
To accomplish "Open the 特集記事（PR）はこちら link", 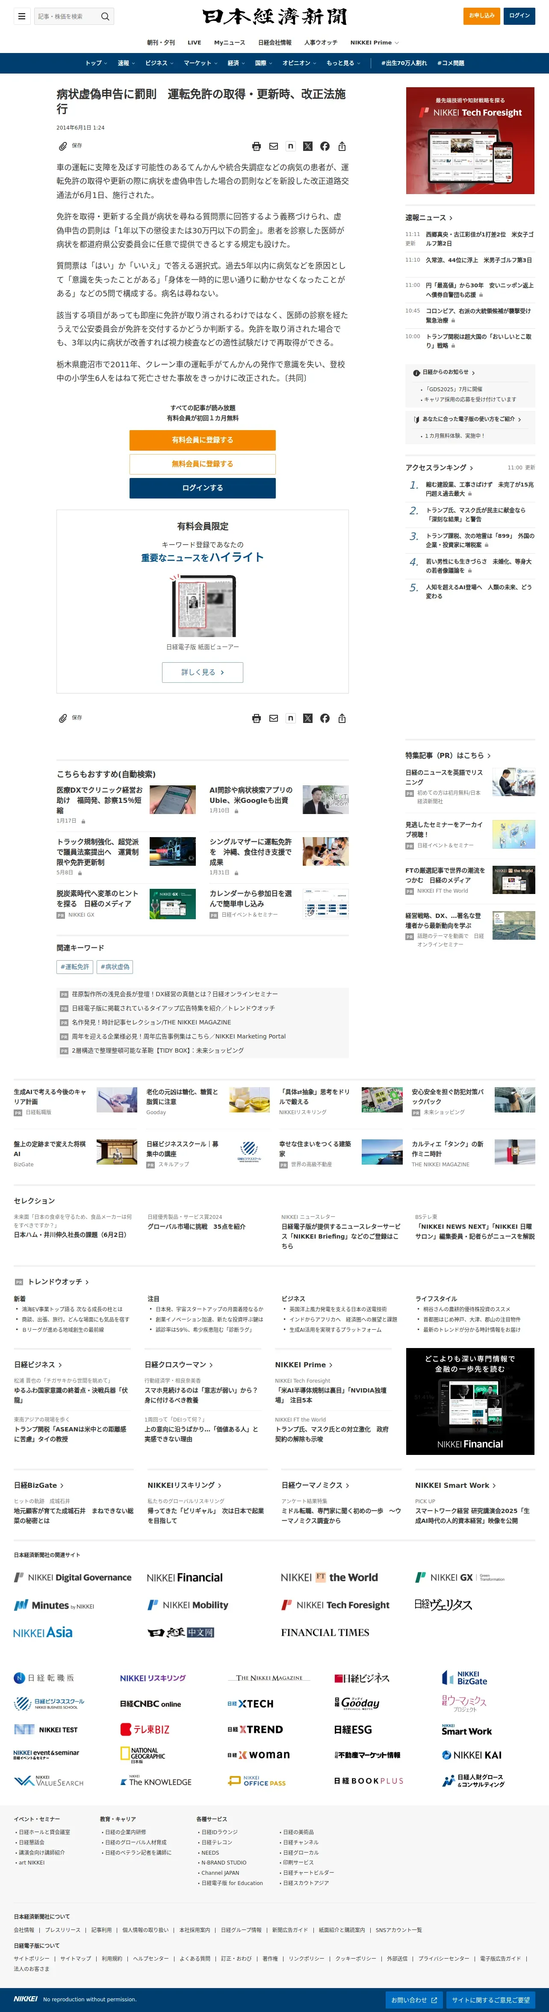I will (448, 755).
